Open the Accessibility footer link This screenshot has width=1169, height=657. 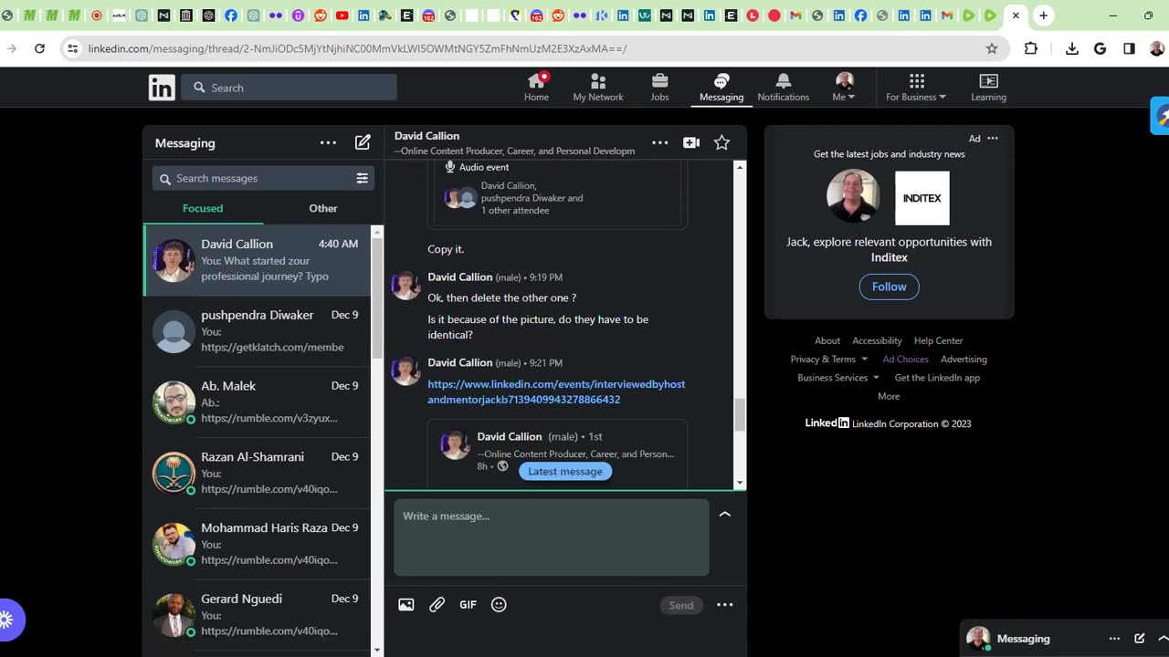pos(877,340)
